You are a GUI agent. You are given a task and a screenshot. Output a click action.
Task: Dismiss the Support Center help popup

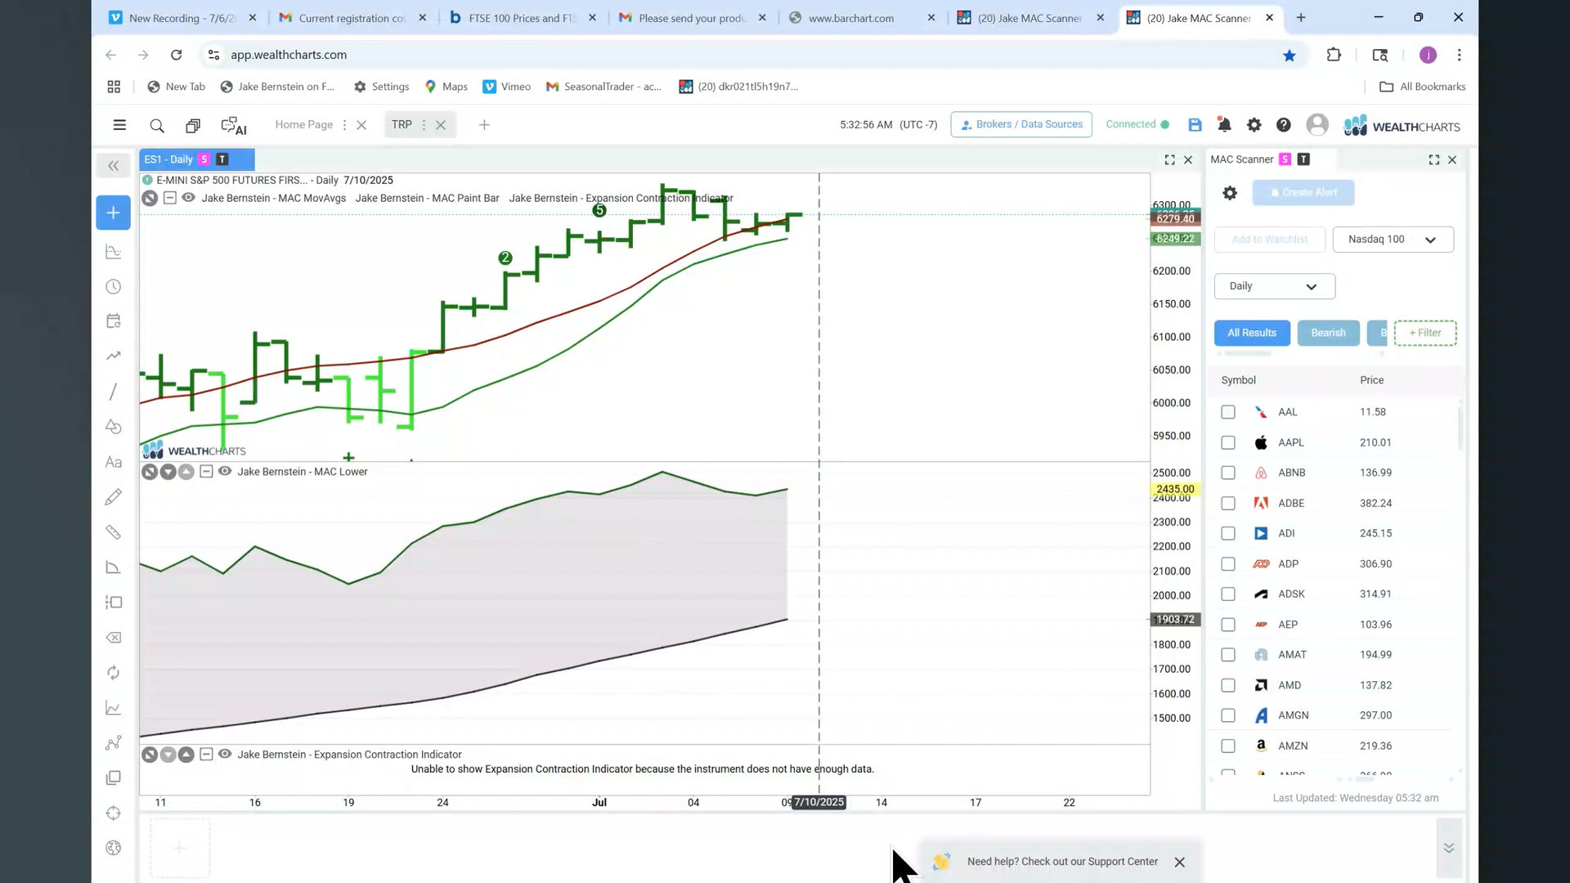click(1179, 862)
